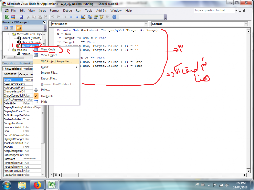The image size is (254, 190).
Task: Click the Reset stop icon
Action: click(77, 17)
